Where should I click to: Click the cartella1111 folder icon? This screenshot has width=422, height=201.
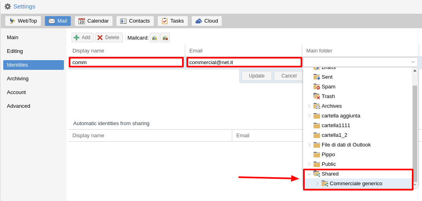pos(317,126)
